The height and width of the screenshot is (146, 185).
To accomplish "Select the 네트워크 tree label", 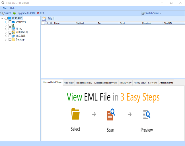I will [x=21, y=36].
